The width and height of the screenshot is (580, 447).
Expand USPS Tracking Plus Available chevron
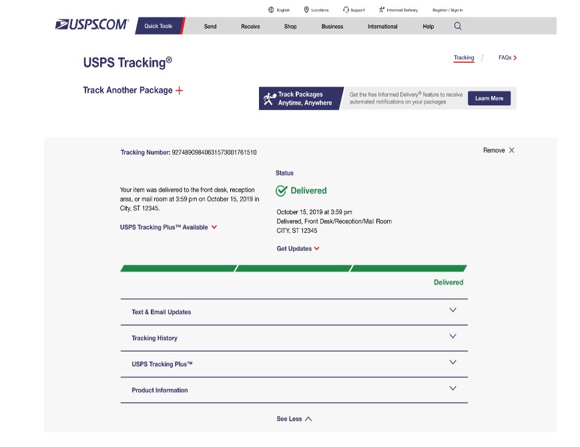coord(214,227)
